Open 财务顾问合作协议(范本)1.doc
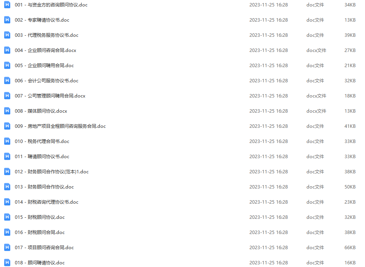365x267 pixels. (x=52, y=171)
